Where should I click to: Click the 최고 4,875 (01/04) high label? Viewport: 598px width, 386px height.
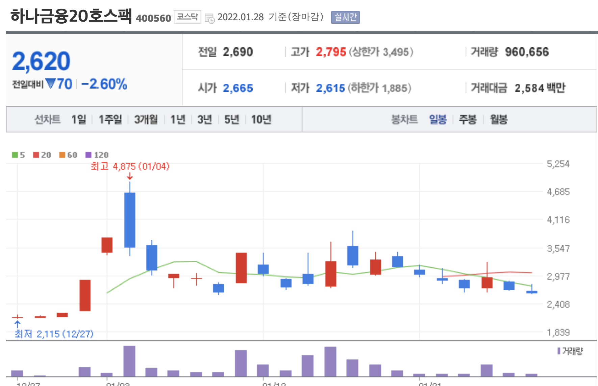tap(130, 166)
